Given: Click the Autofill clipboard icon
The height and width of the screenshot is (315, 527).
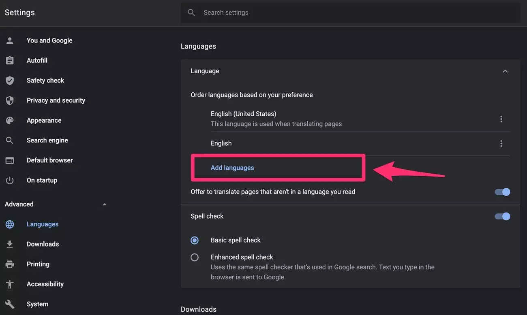Looking at the screenshot, I should [x=10, y=60].
